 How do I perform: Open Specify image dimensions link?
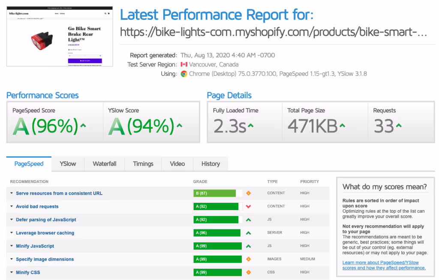coord(45,259)
